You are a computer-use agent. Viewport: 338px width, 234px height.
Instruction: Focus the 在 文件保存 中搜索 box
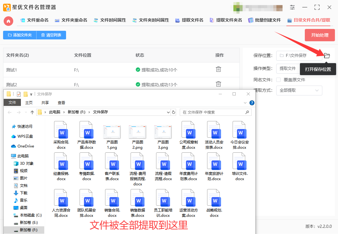coord(216,112)
